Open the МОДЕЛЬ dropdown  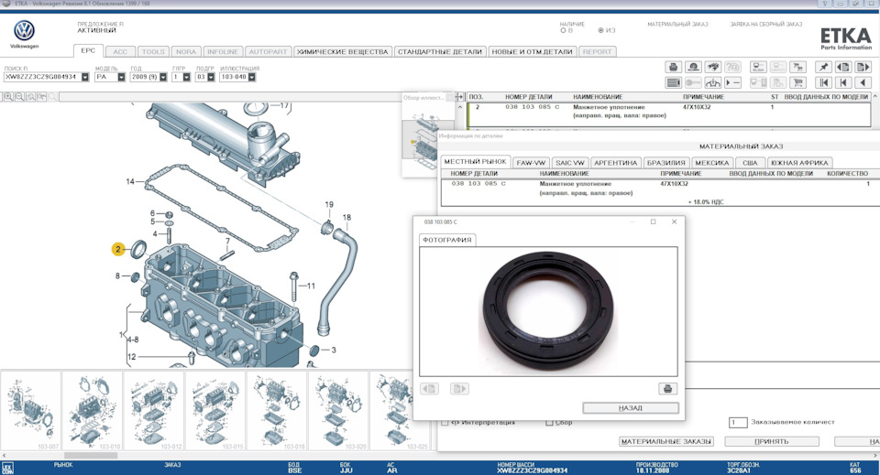click(122, 77)
